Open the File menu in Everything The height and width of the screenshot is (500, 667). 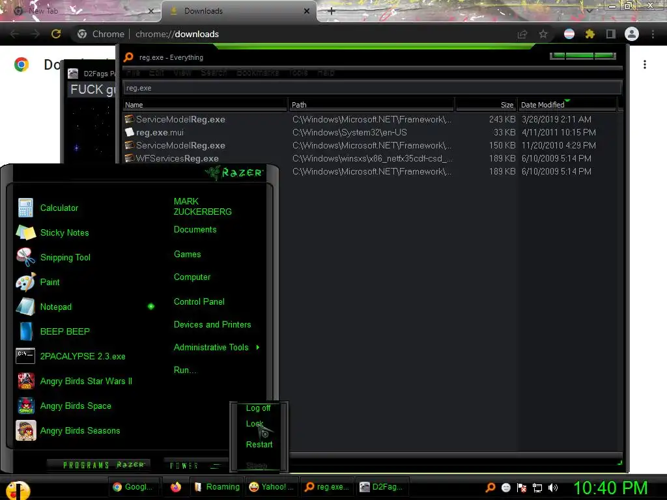(x=133, y=73)
